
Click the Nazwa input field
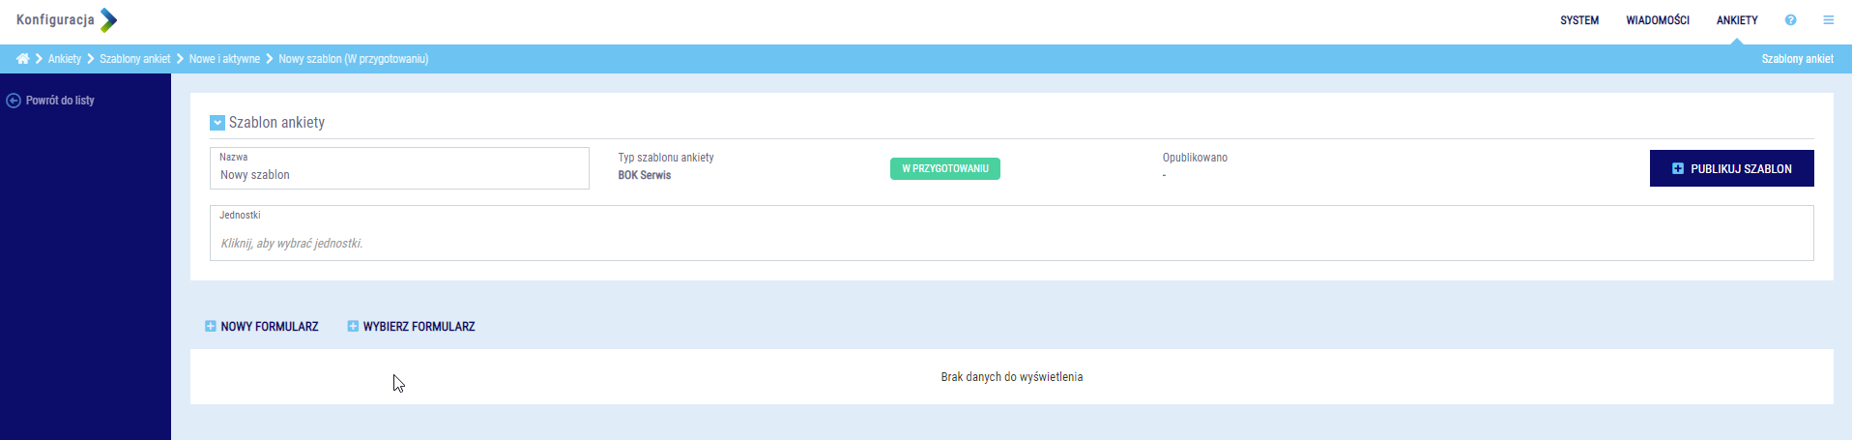click(398, 175)
